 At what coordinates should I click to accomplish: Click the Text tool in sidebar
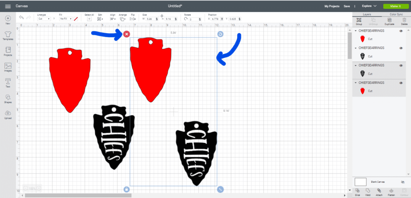8,83
